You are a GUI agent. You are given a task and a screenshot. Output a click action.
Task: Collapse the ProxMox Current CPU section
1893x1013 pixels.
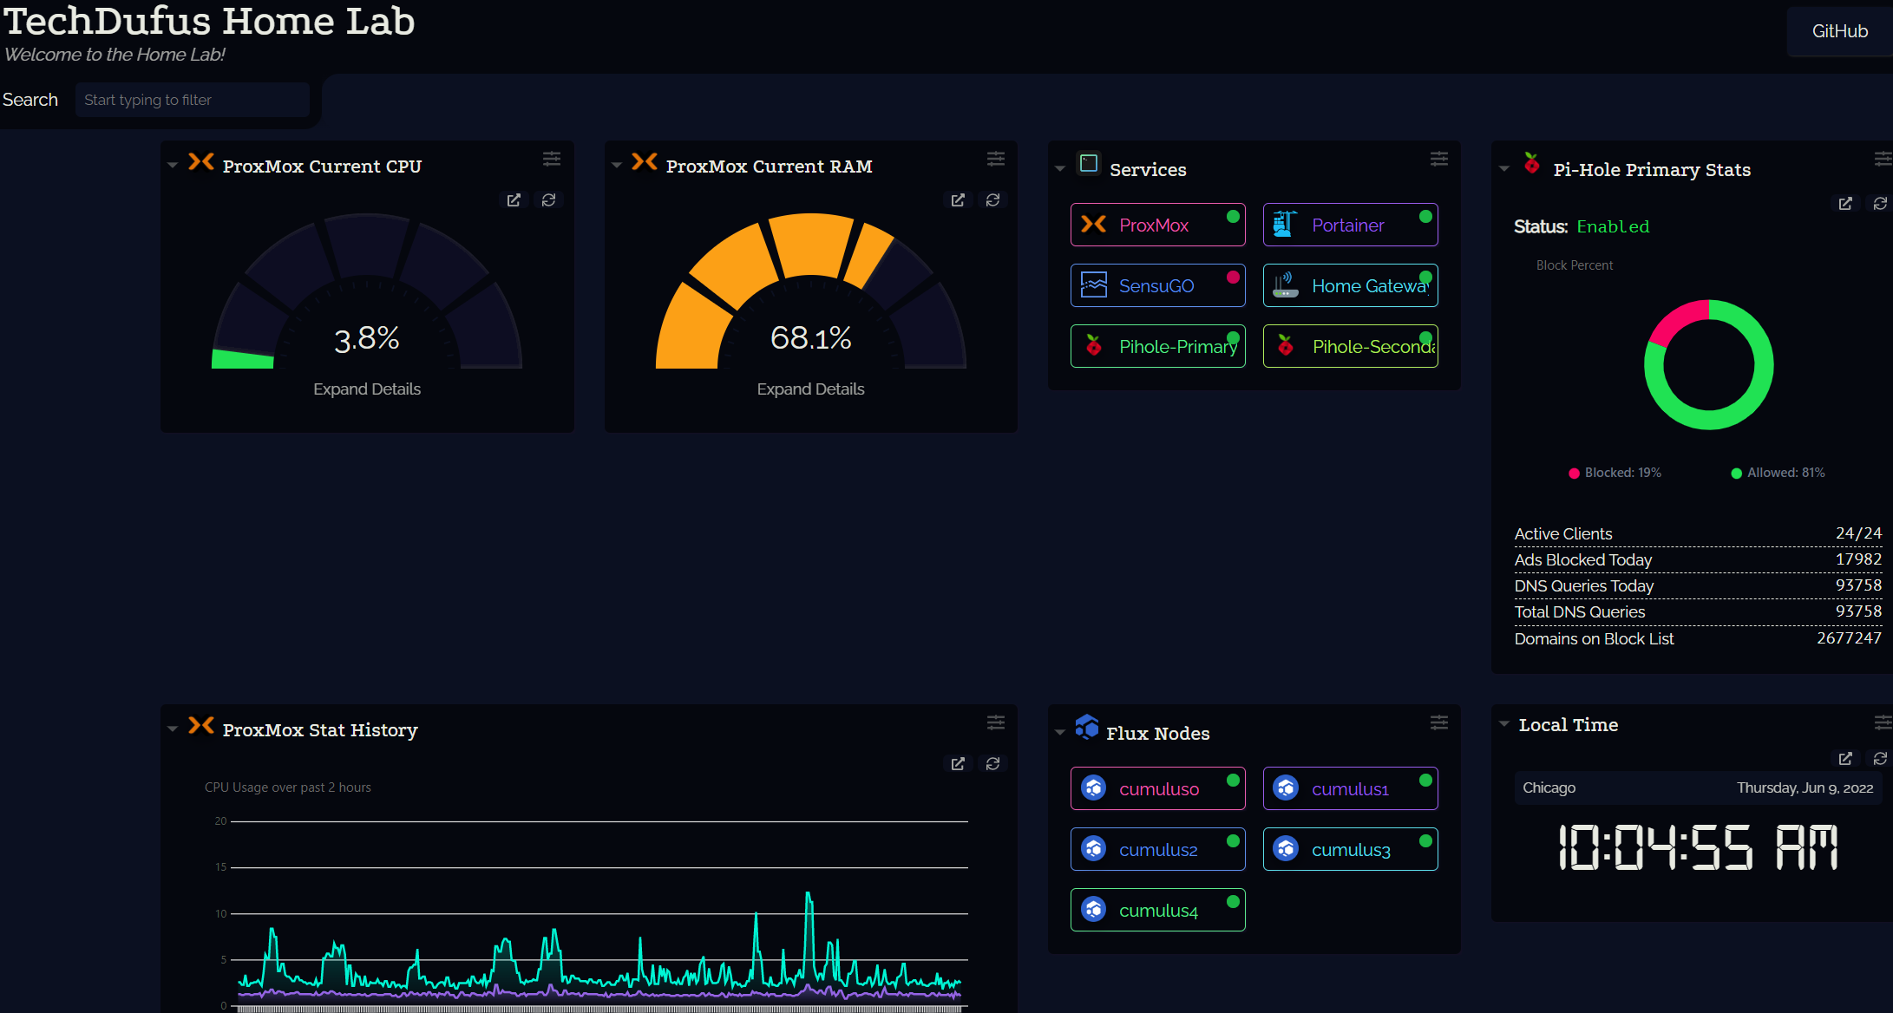click(x=173, y=165)
